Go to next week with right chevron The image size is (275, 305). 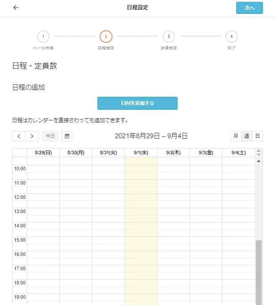32,136
